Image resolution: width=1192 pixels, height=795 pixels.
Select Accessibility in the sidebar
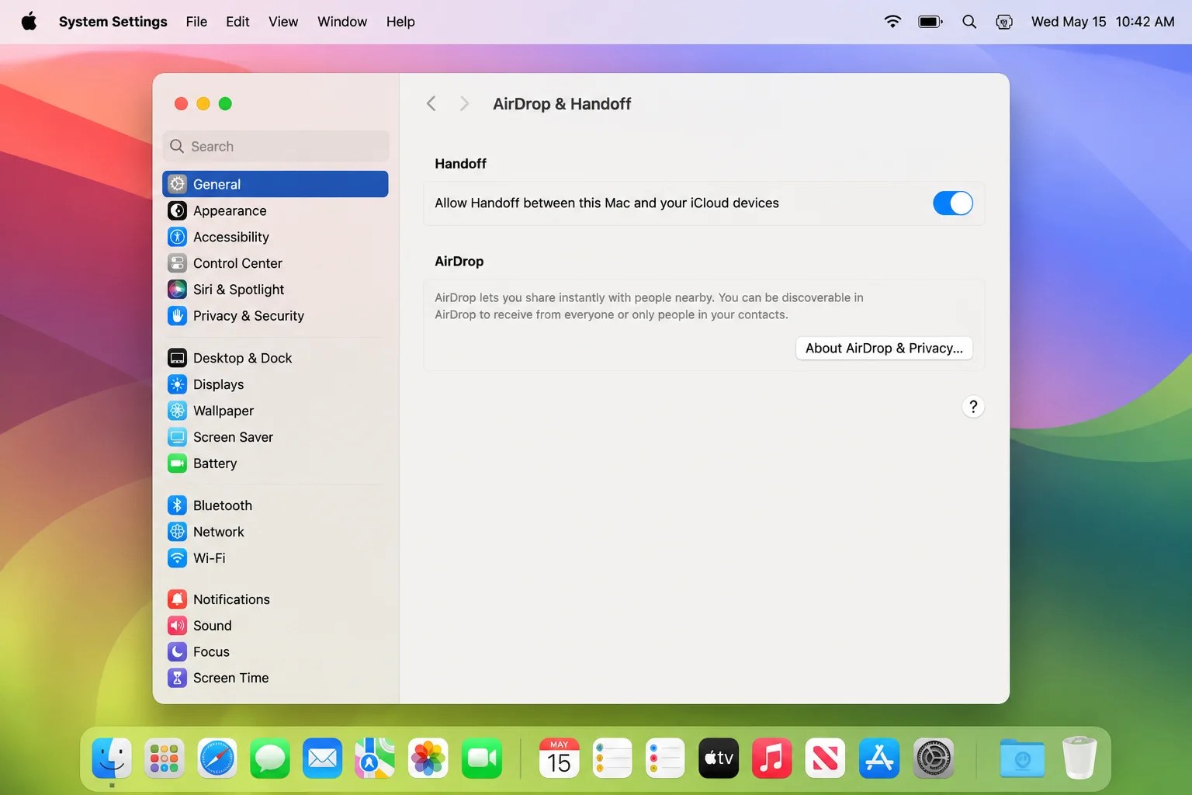[x=275, y=237]
